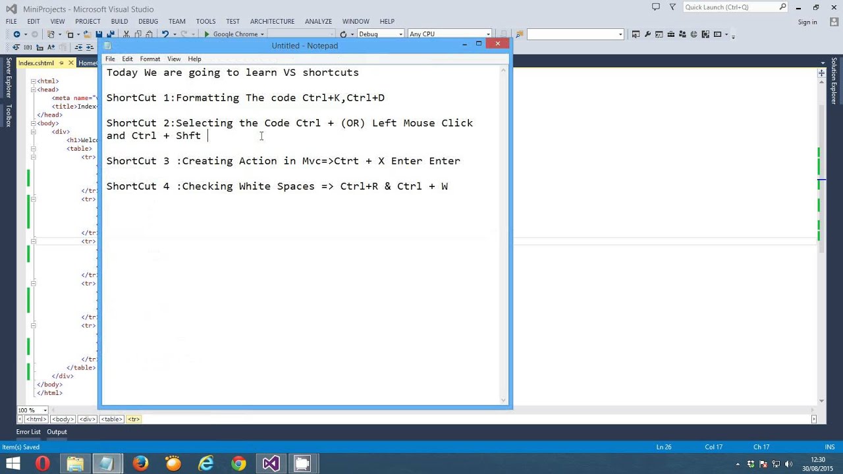Open the Any CPU platform dropdown
Viewport: 843px width, 474px height.
488,34
